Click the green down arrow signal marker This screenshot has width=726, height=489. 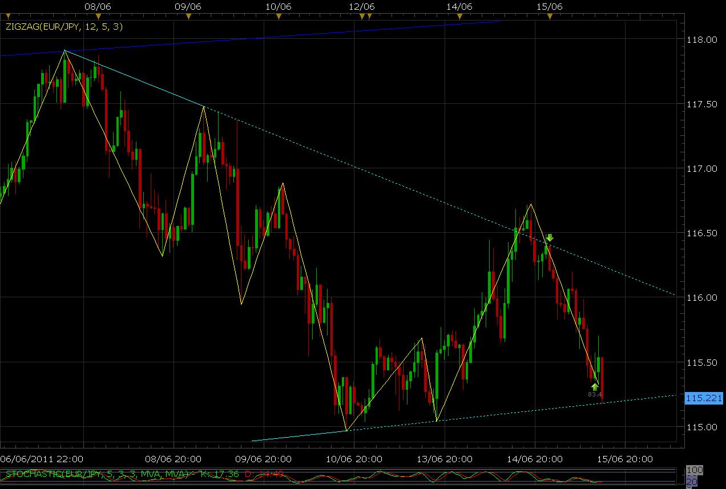pyautogui.click(x=550, y=238)
